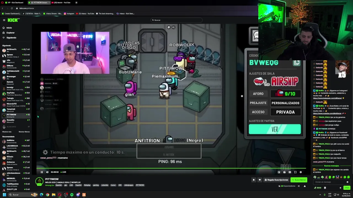The image size is (353, 198).
Task: Click the Among Us category link
Action: point(50,185)
